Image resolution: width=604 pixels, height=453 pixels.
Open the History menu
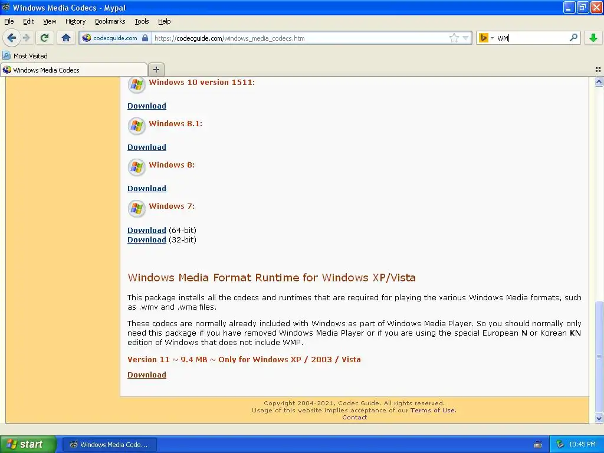(x=75, y=21)
